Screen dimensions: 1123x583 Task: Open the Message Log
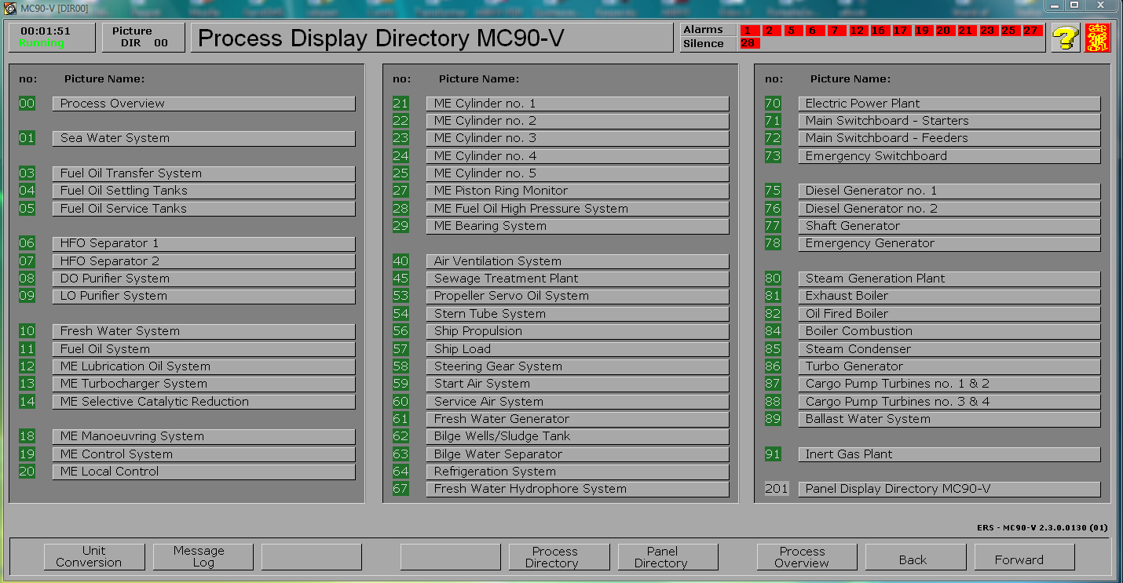coord(203,557)
